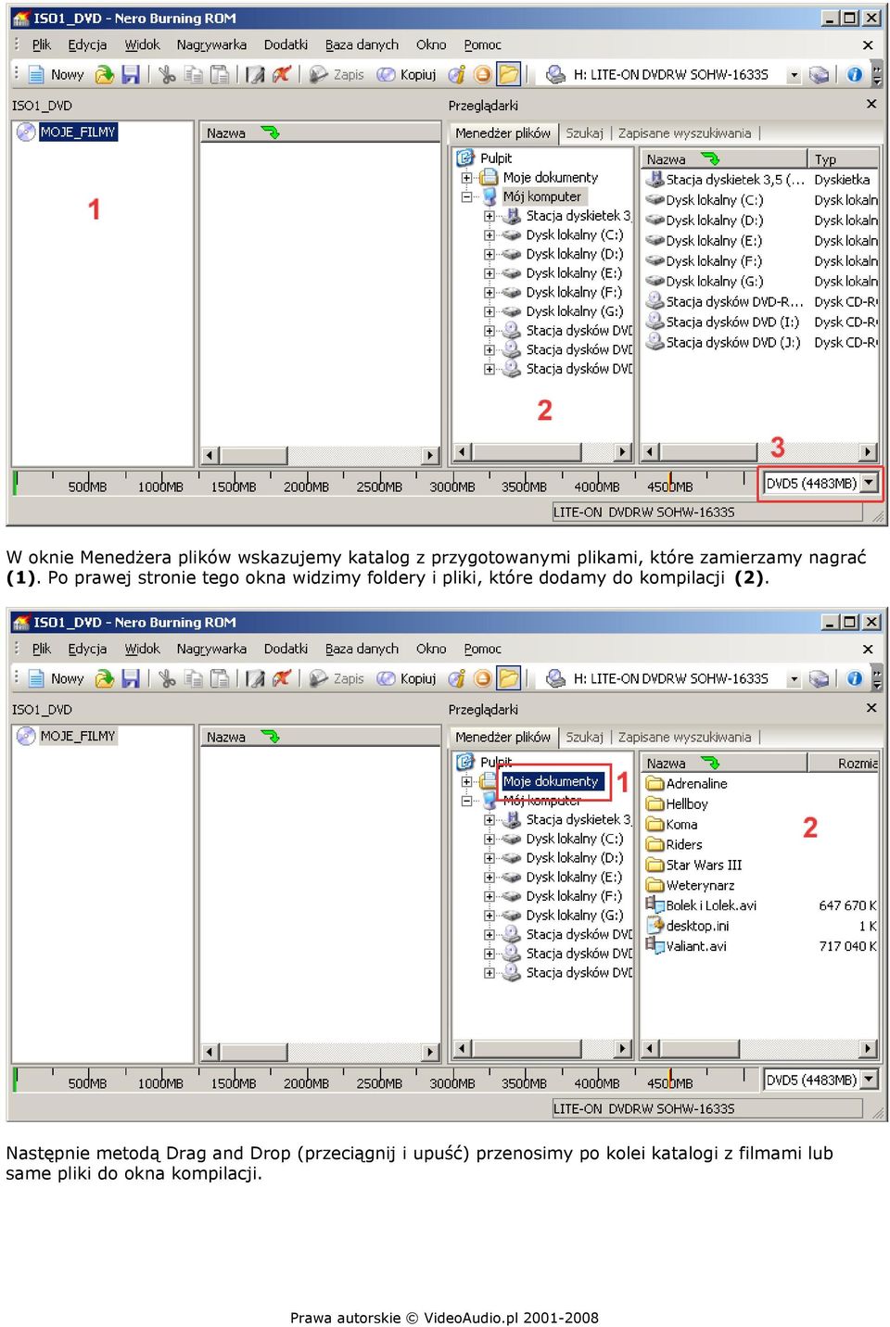Click recorder drive icon before H: LITE-ON, upper window

(x=555, y=75)
